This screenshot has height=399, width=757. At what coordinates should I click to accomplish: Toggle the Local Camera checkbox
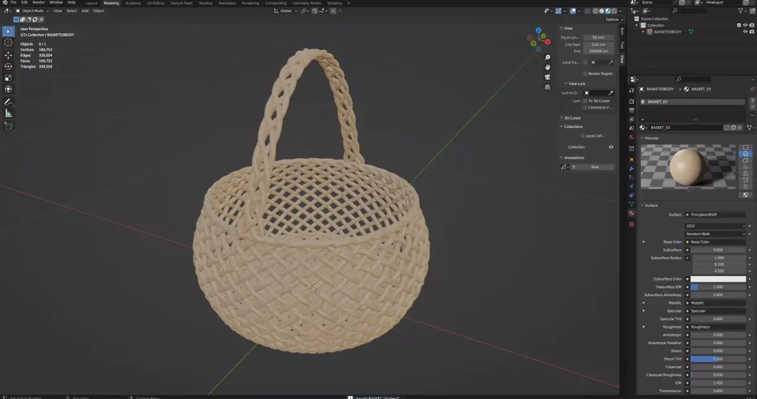point(585,62)
